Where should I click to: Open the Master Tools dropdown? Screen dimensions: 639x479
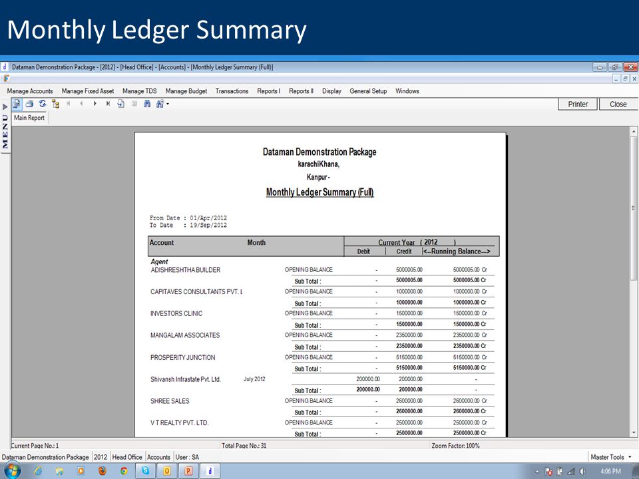point(610,457)
